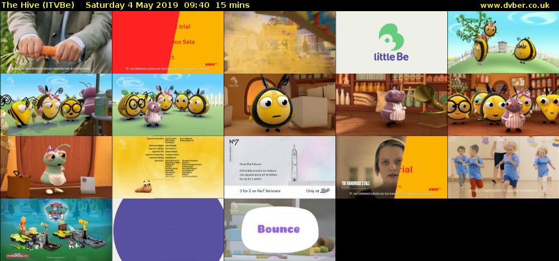The image size is (559, 261).
Task: Open the thumbnail of bees beside a tree
Action: tap(504, 42)
